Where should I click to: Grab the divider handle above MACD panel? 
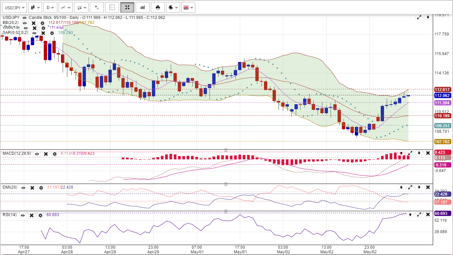226,150
